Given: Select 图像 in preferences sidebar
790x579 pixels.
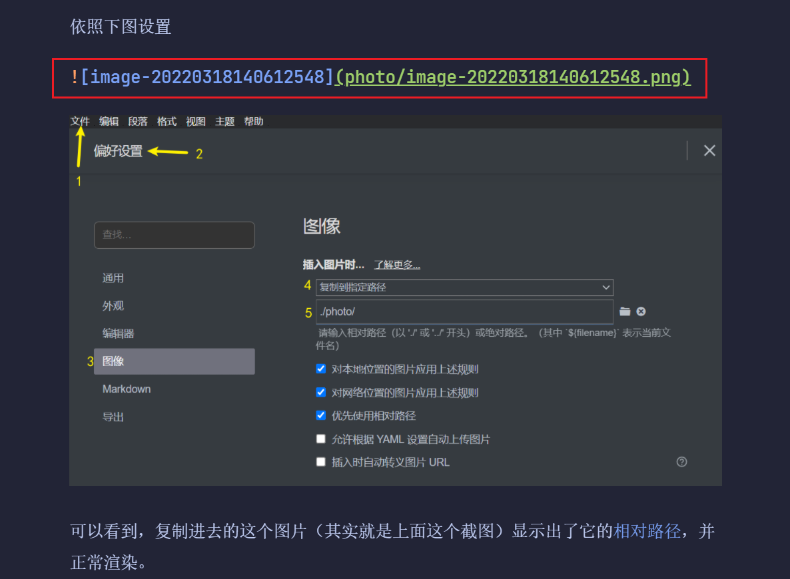Looking at the screenshot, I should pyautogui.click(x=175, y=361).
